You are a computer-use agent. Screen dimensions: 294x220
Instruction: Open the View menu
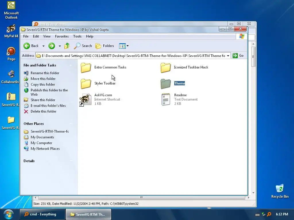[47, 36]
